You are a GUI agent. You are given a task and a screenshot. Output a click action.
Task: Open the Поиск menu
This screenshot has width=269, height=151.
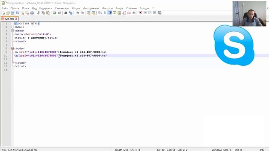[x=26, y=8]
